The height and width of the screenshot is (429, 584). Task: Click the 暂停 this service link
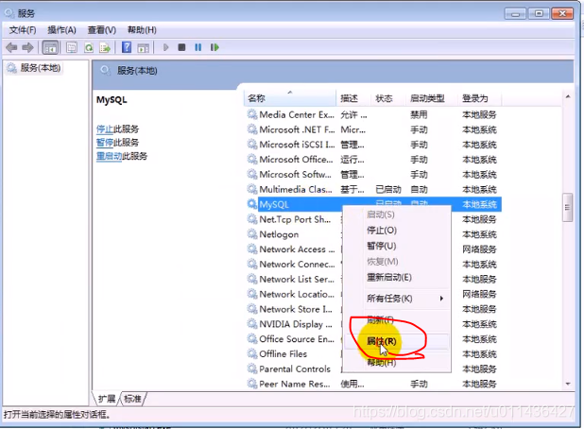(105, 143)
